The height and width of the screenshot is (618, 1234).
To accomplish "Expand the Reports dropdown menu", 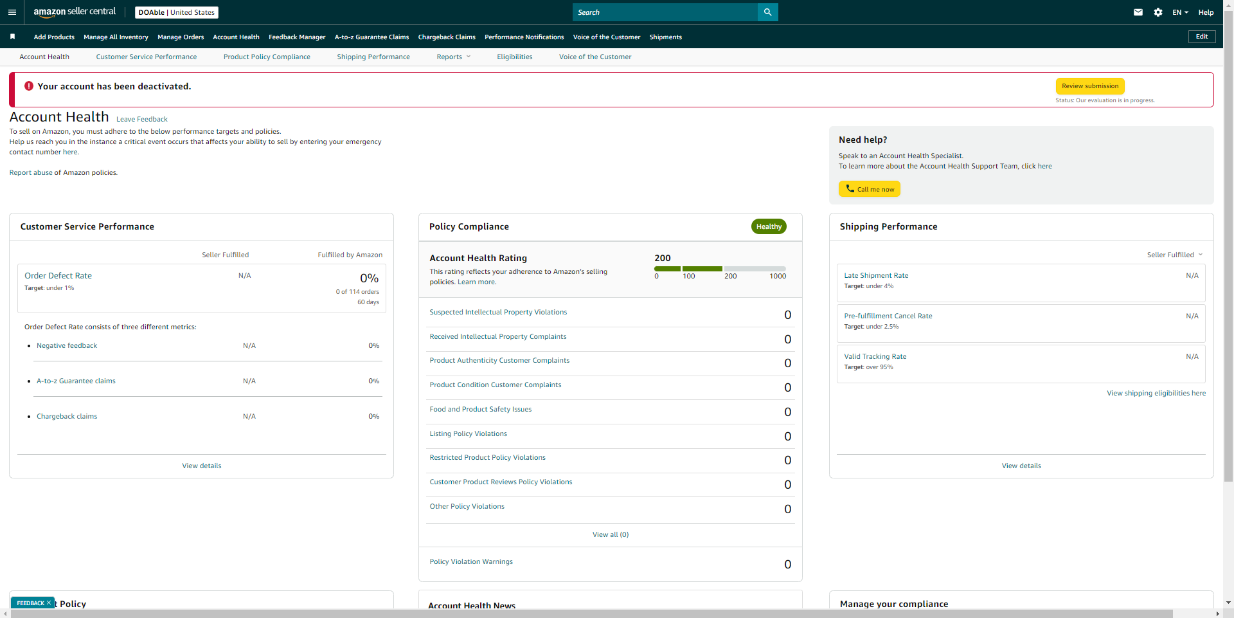I will coord(454,57).
